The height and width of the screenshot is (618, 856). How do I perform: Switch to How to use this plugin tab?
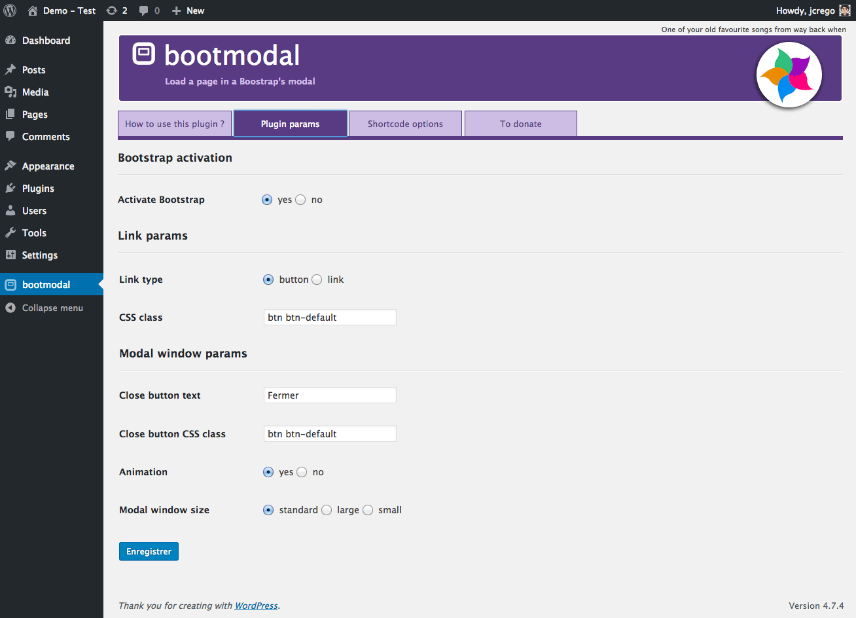tap(175, 124)
